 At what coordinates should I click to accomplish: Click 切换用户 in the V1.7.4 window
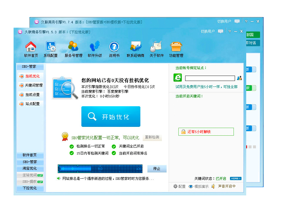click(224, 21)
